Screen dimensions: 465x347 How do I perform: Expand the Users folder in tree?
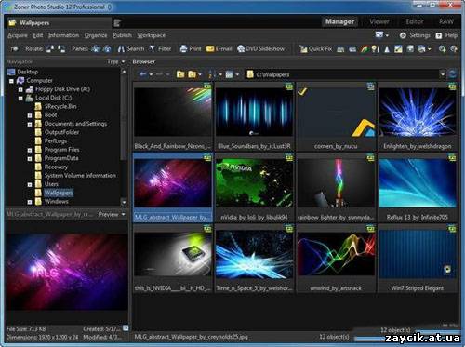click(x=30, y=184)
